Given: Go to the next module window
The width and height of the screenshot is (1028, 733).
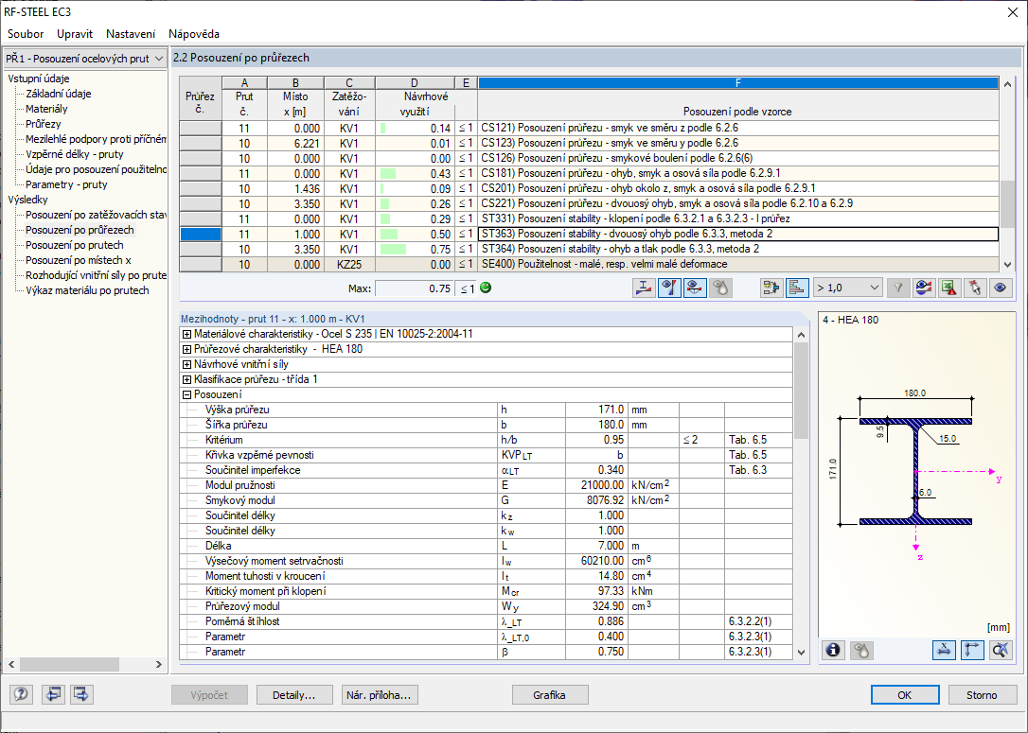Looking at the screenshot, I should [81, 695].
